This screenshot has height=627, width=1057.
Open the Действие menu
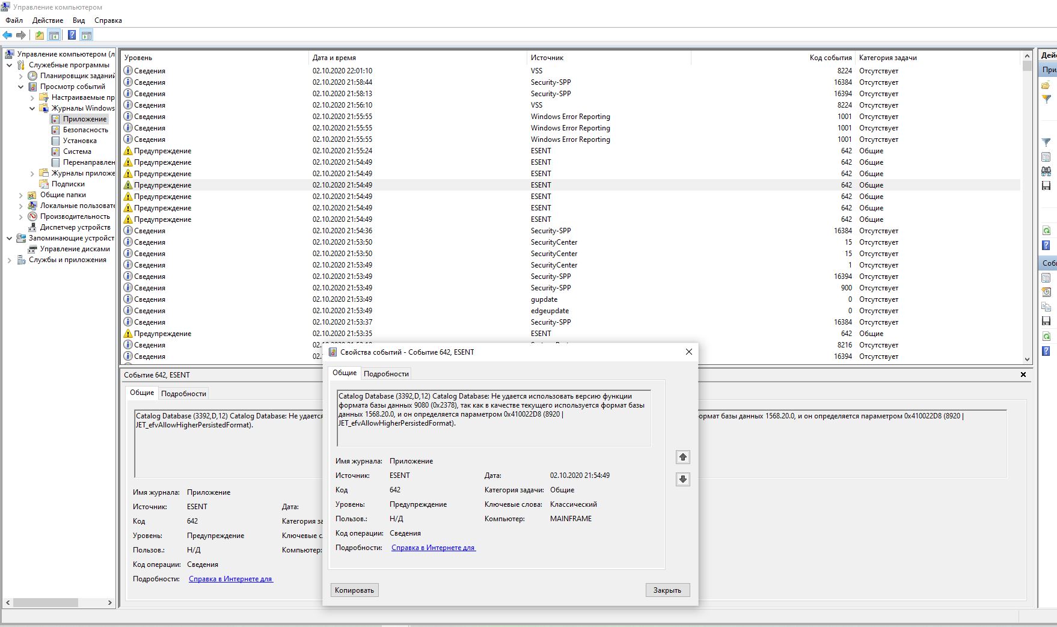(x=47, y=20)
